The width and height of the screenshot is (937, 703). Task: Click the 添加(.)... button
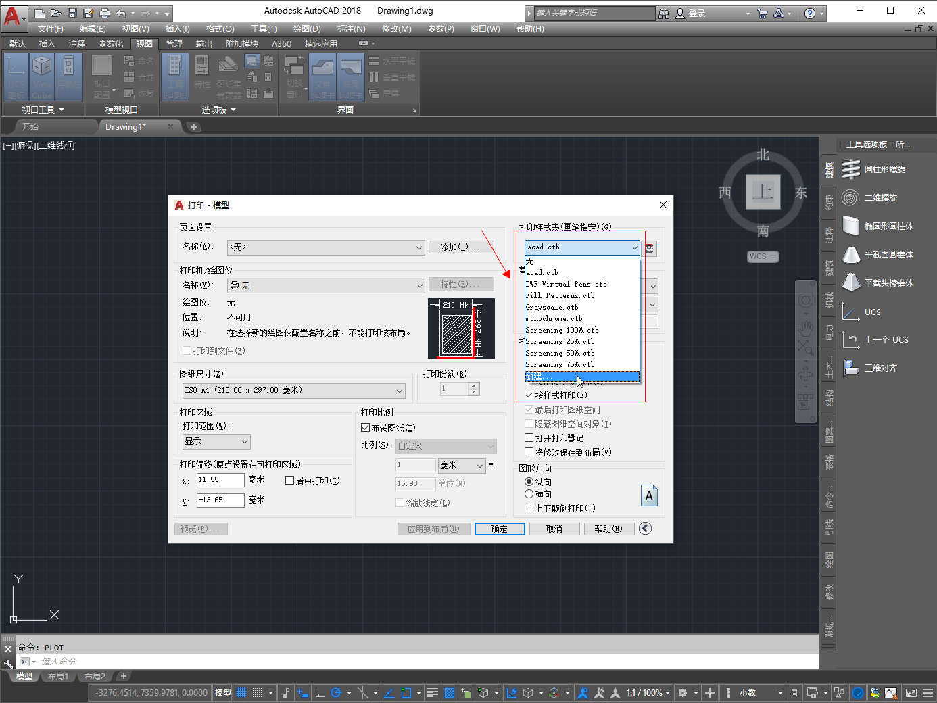(x=461, y=247)
